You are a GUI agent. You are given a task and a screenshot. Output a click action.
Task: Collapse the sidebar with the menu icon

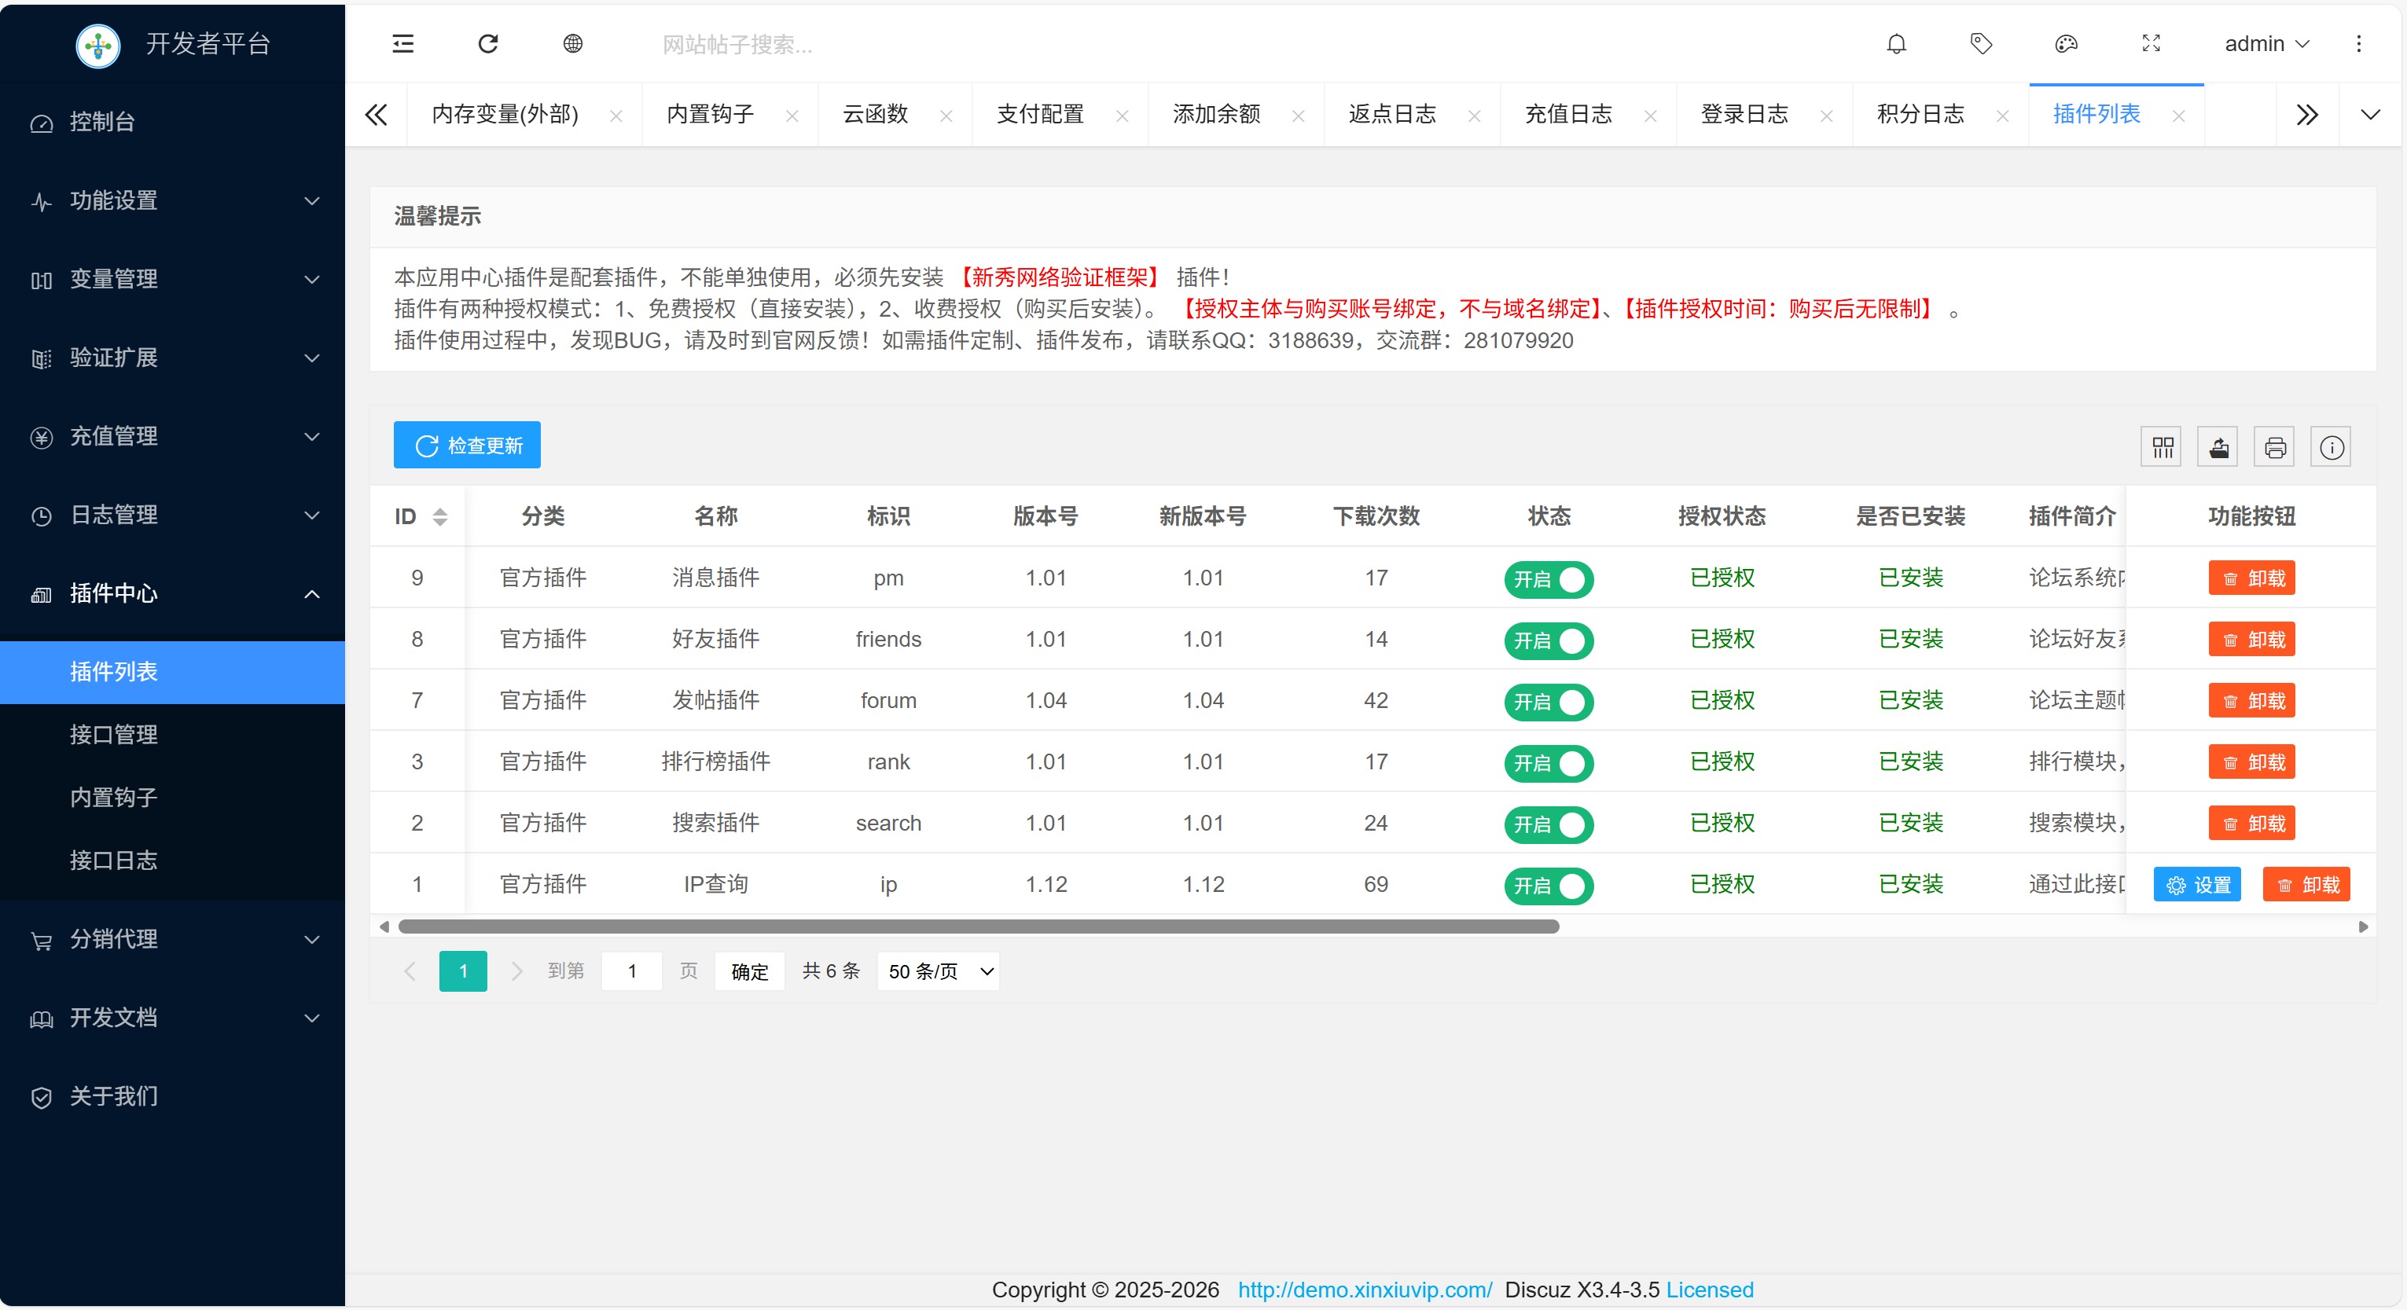(x=402, y=44)
